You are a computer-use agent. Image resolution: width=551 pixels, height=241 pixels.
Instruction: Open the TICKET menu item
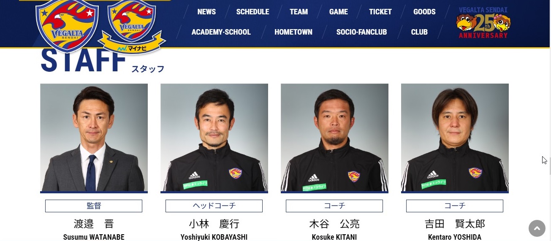click(380, 12)
